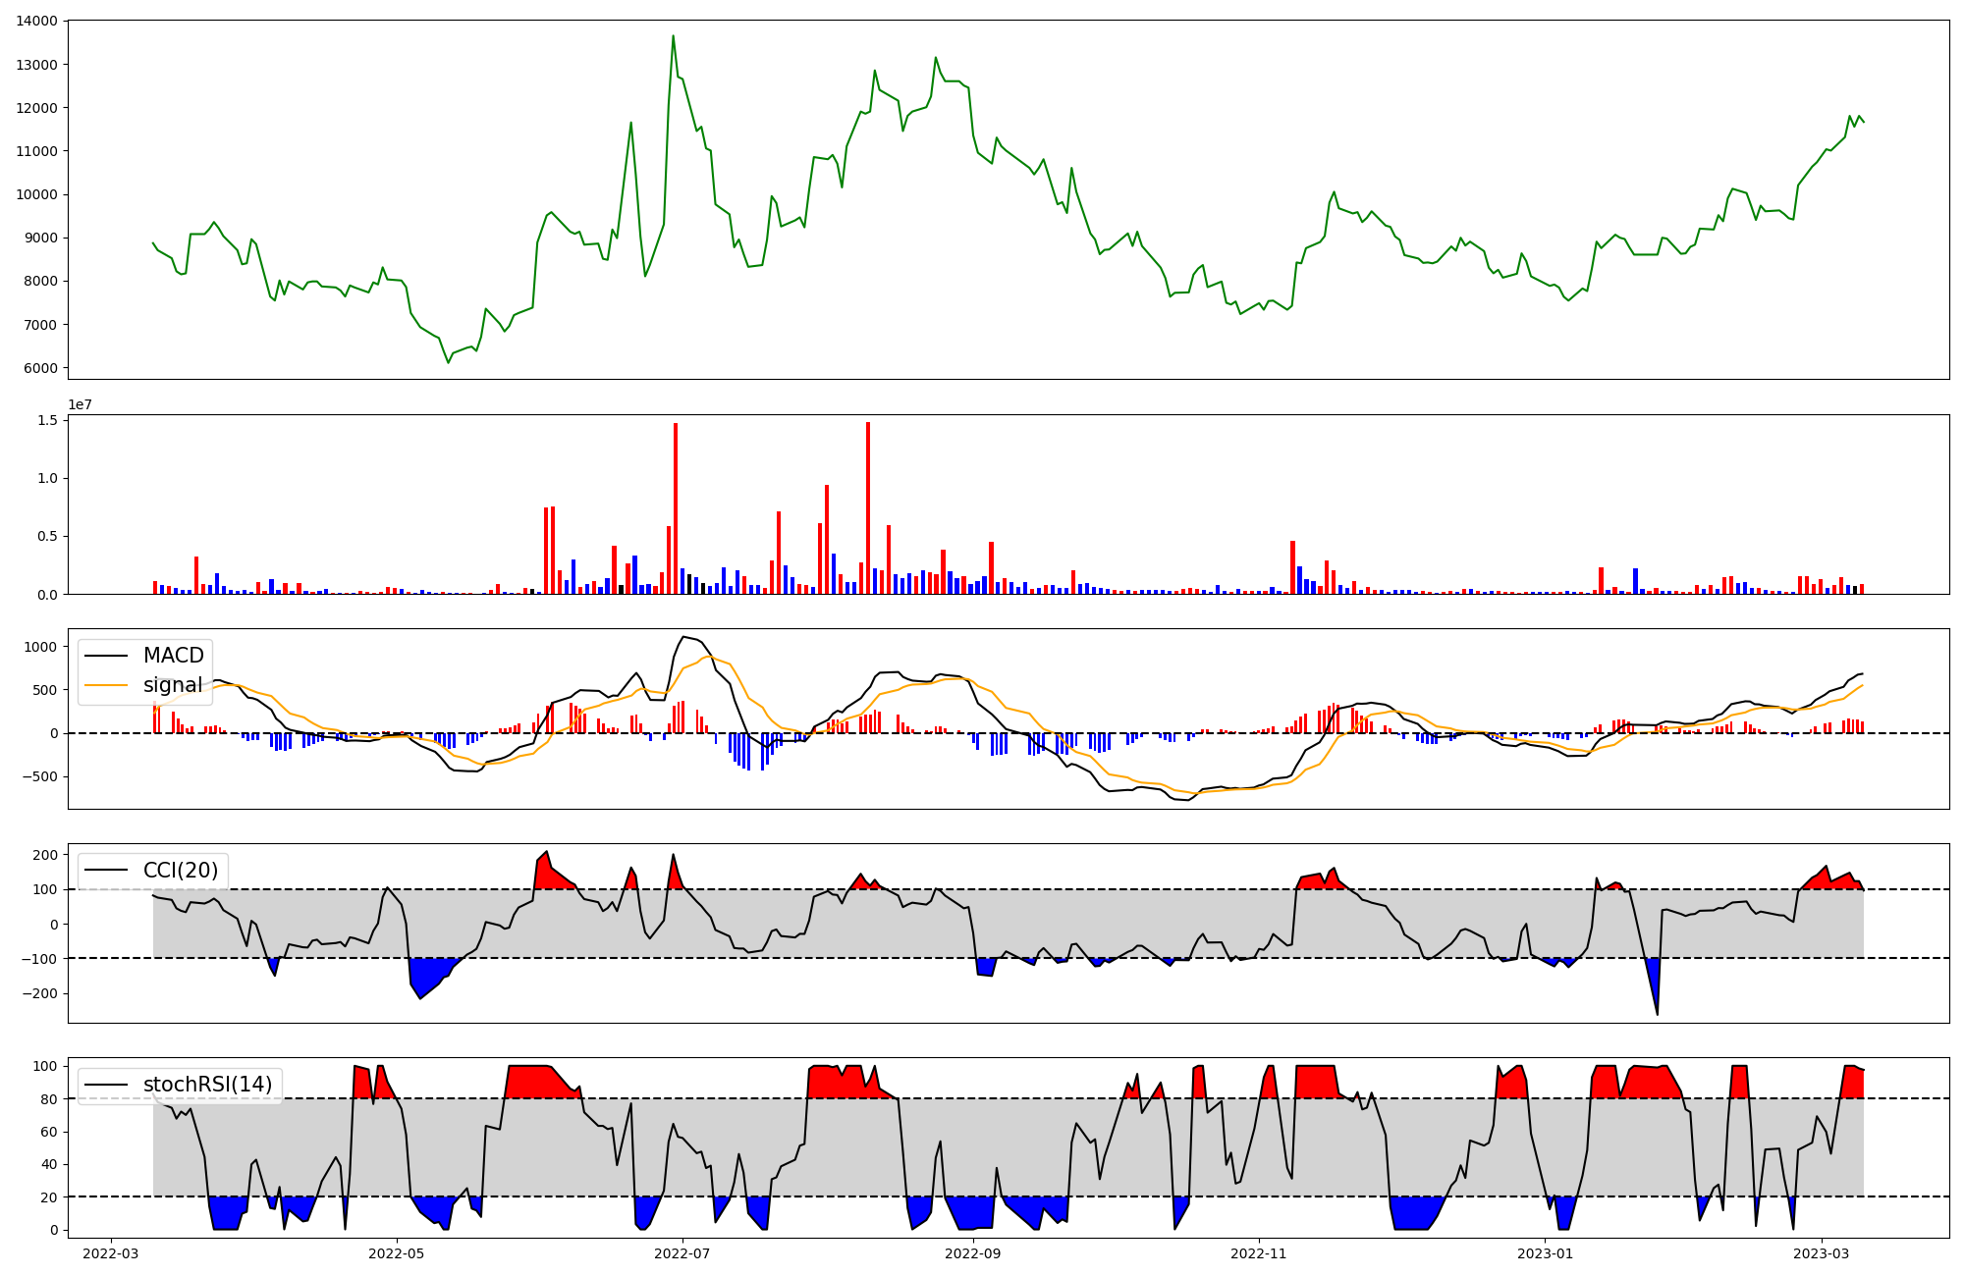Viewport: 1964px width, 1276px height.
Task: Click the deepest CCI trough near -260
Action: 1658,1013
